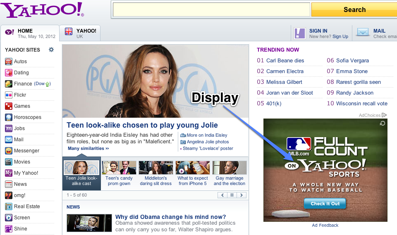Image resolution: width=397 pixels, height=235 pixels.
Task: Open the My Yahoo! icon
Action: pyautogui.click(x=9, y=173)
